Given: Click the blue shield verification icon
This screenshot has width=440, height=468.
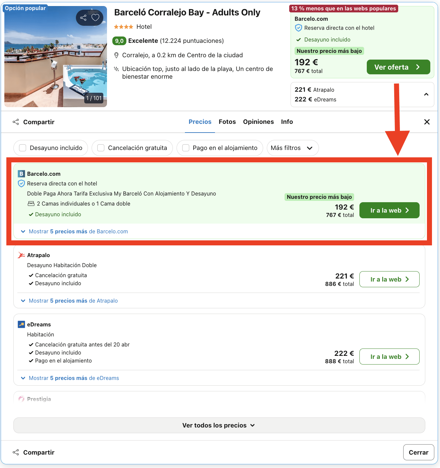Looking at the screenshot, I should tap(21, 183).
